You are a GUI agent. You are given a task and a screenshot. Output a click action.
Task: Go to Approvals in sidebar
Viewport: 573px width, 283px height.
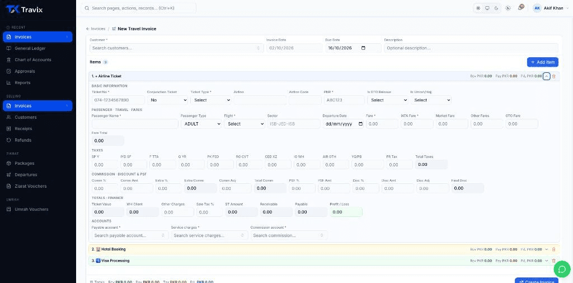coord(25,71)
